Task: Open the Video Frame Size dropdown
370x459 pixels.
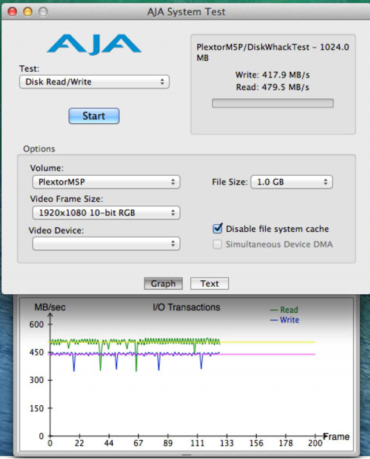Action: tap(106, 213)
